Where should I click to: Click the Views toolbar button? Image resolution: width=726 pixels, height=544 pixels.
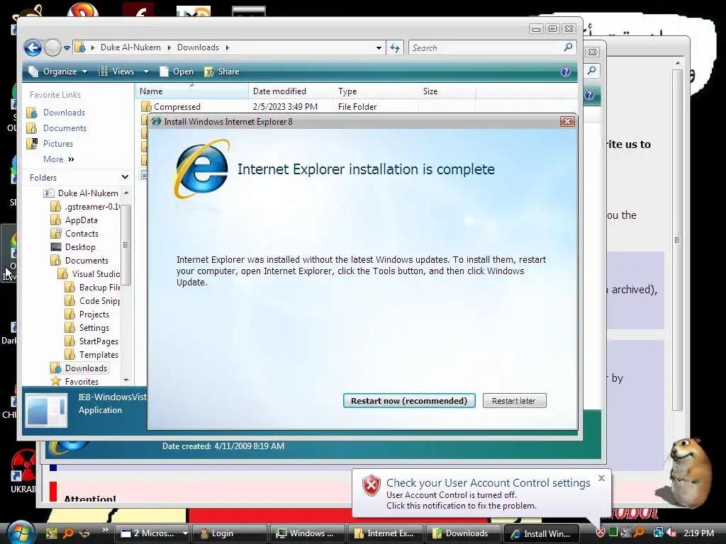click(117, 72)
